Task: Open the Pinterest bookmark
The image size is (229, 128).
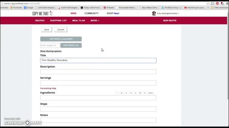Action: coord(109,7)
